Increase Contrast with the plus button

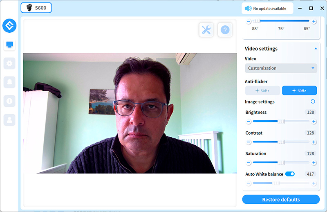point(314,142)
